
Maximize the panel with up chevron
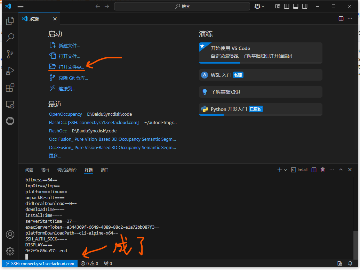pos(341,170)
